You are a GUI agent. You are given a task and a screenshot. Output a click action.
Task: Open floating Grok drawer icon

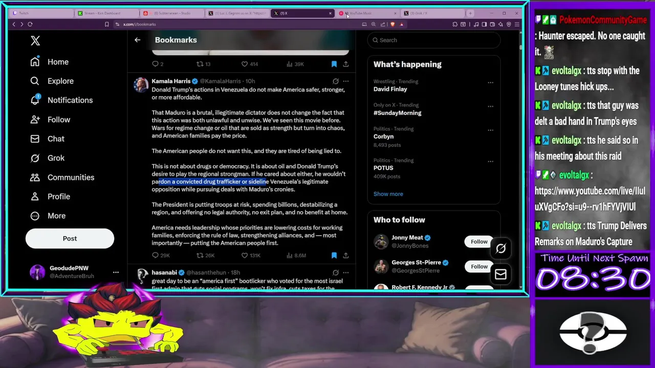[500, 249]
